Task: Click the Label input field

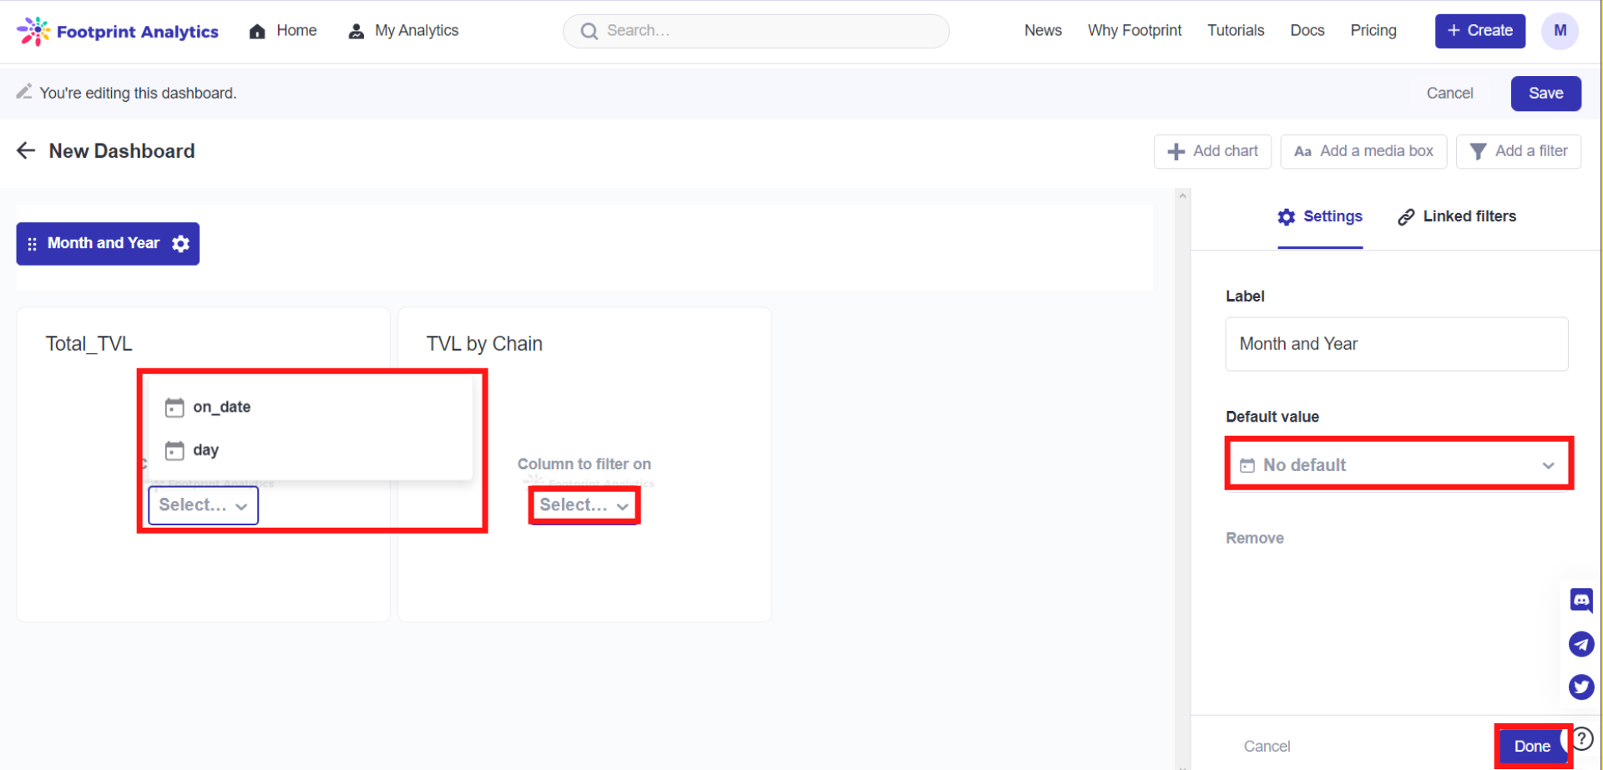Action: [1396, 344]
